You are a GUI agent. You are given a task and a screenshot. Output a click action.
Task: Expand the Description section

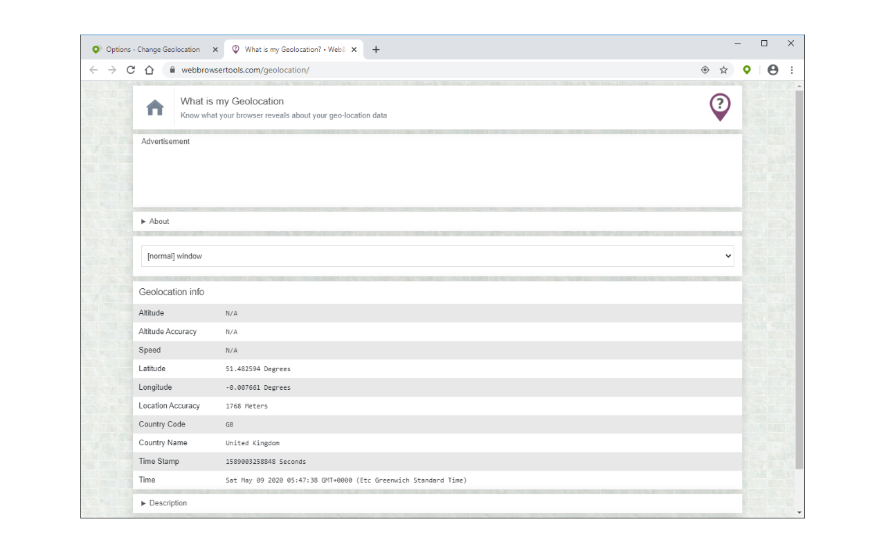tap(164, 503)
